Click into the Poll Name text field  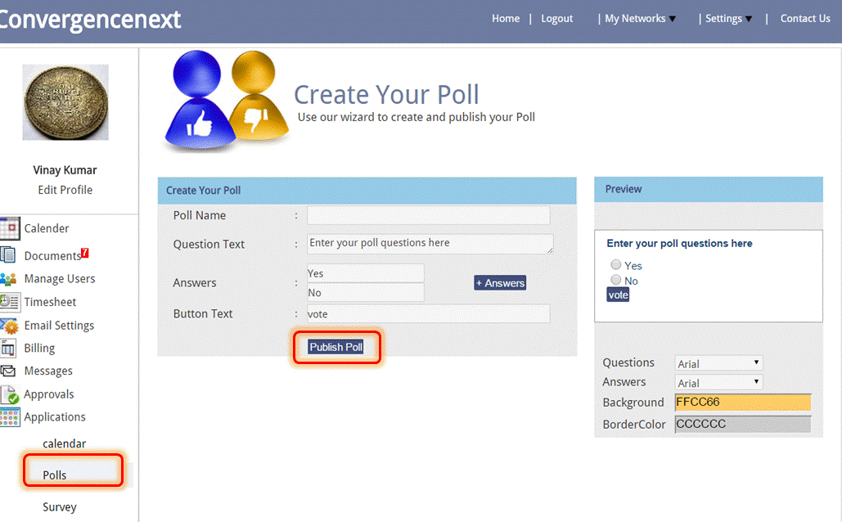(428, 216)
